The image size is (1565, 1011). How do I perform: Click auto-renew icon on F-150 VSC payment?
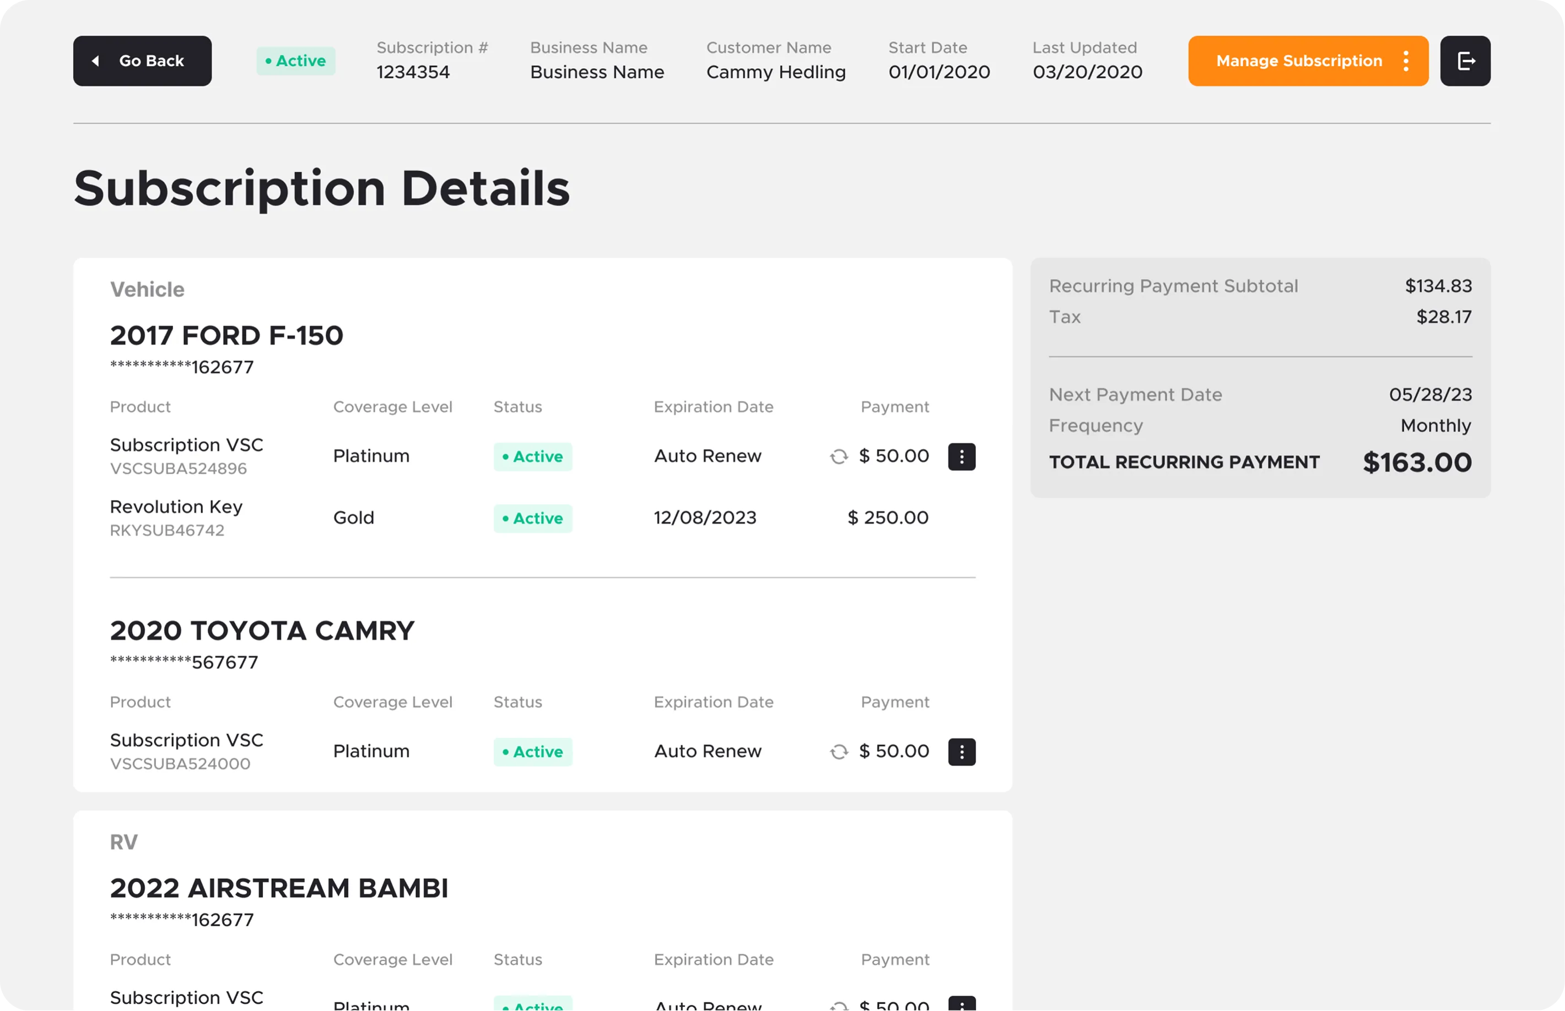(839, 456)
